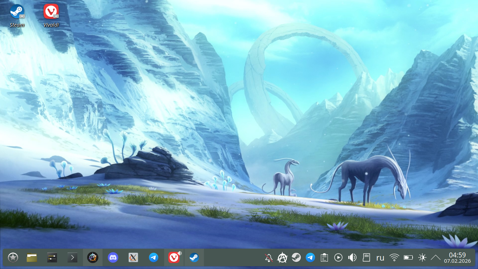
Task: Open System Settings sliders icon in taskbar
Action: tap(52, 258)
